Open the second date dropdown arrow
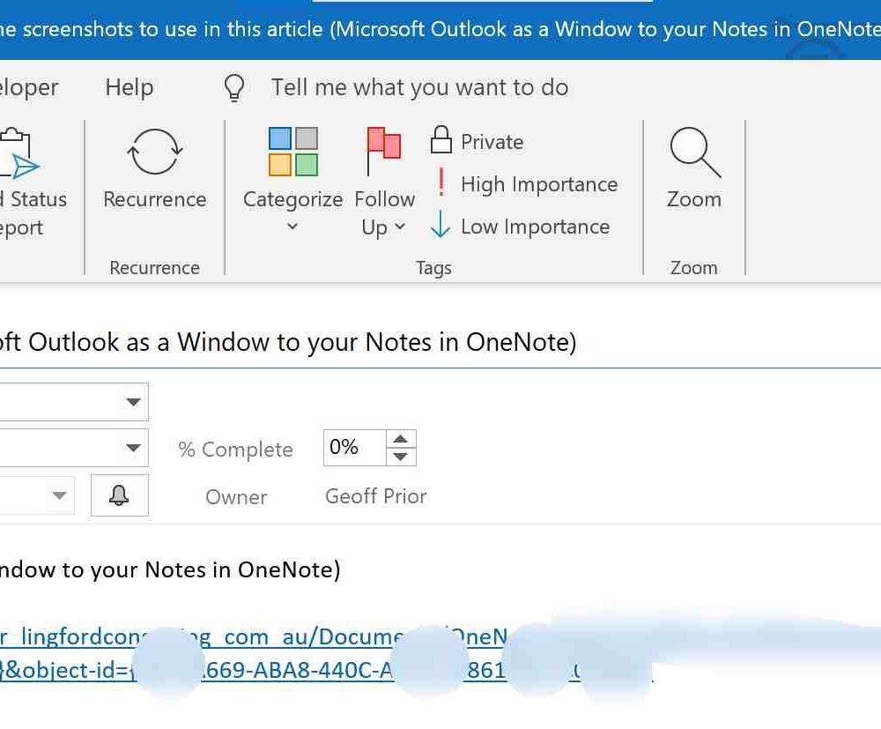 [133, 448]
